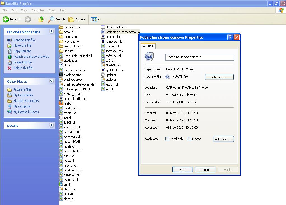Screen dimensions: 286x205
Task: Open Back button history dropdown arrow
Action: click(20, 19)
